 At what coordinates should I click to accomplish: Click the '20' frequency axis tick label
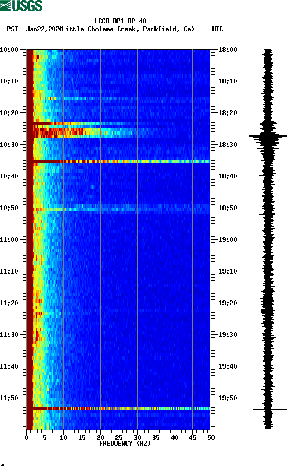[100, 438]
